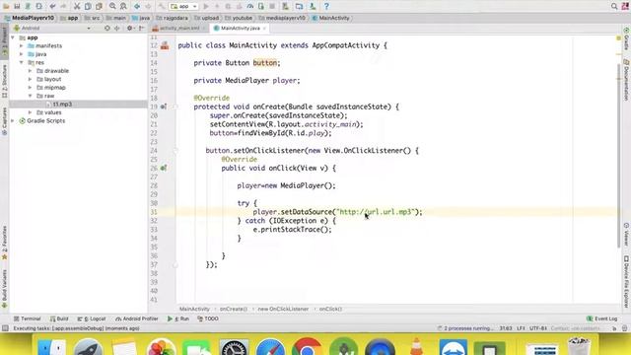This screenshot has width=631, height=355.
Task: Click the Make Project hammer icon
Action: (162, 7)
